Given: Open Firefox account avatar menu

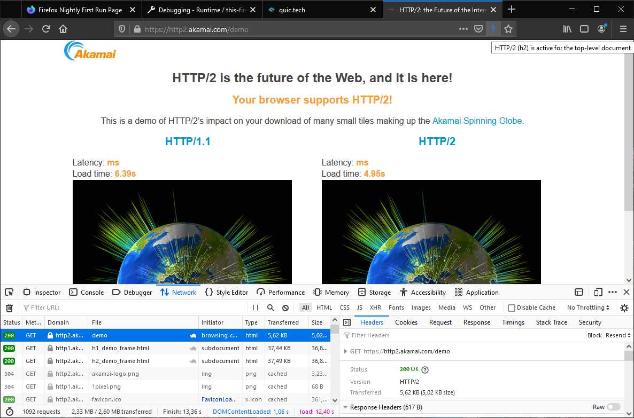Looking at the screenshot, I should [601, 29].
